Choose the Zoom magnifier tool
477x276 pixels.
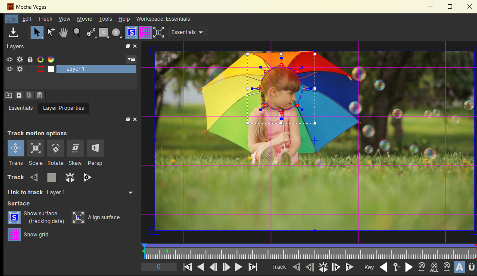coord(77,32)
